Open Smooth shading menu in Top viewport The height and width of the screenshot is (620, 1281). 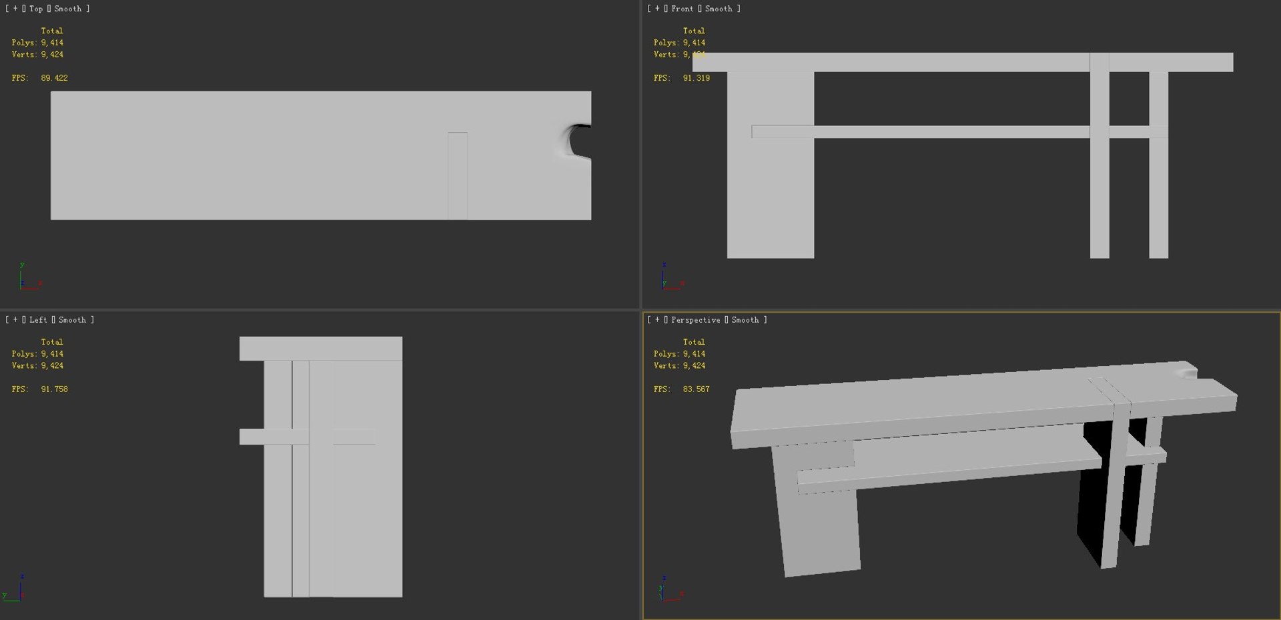[68, 9]
